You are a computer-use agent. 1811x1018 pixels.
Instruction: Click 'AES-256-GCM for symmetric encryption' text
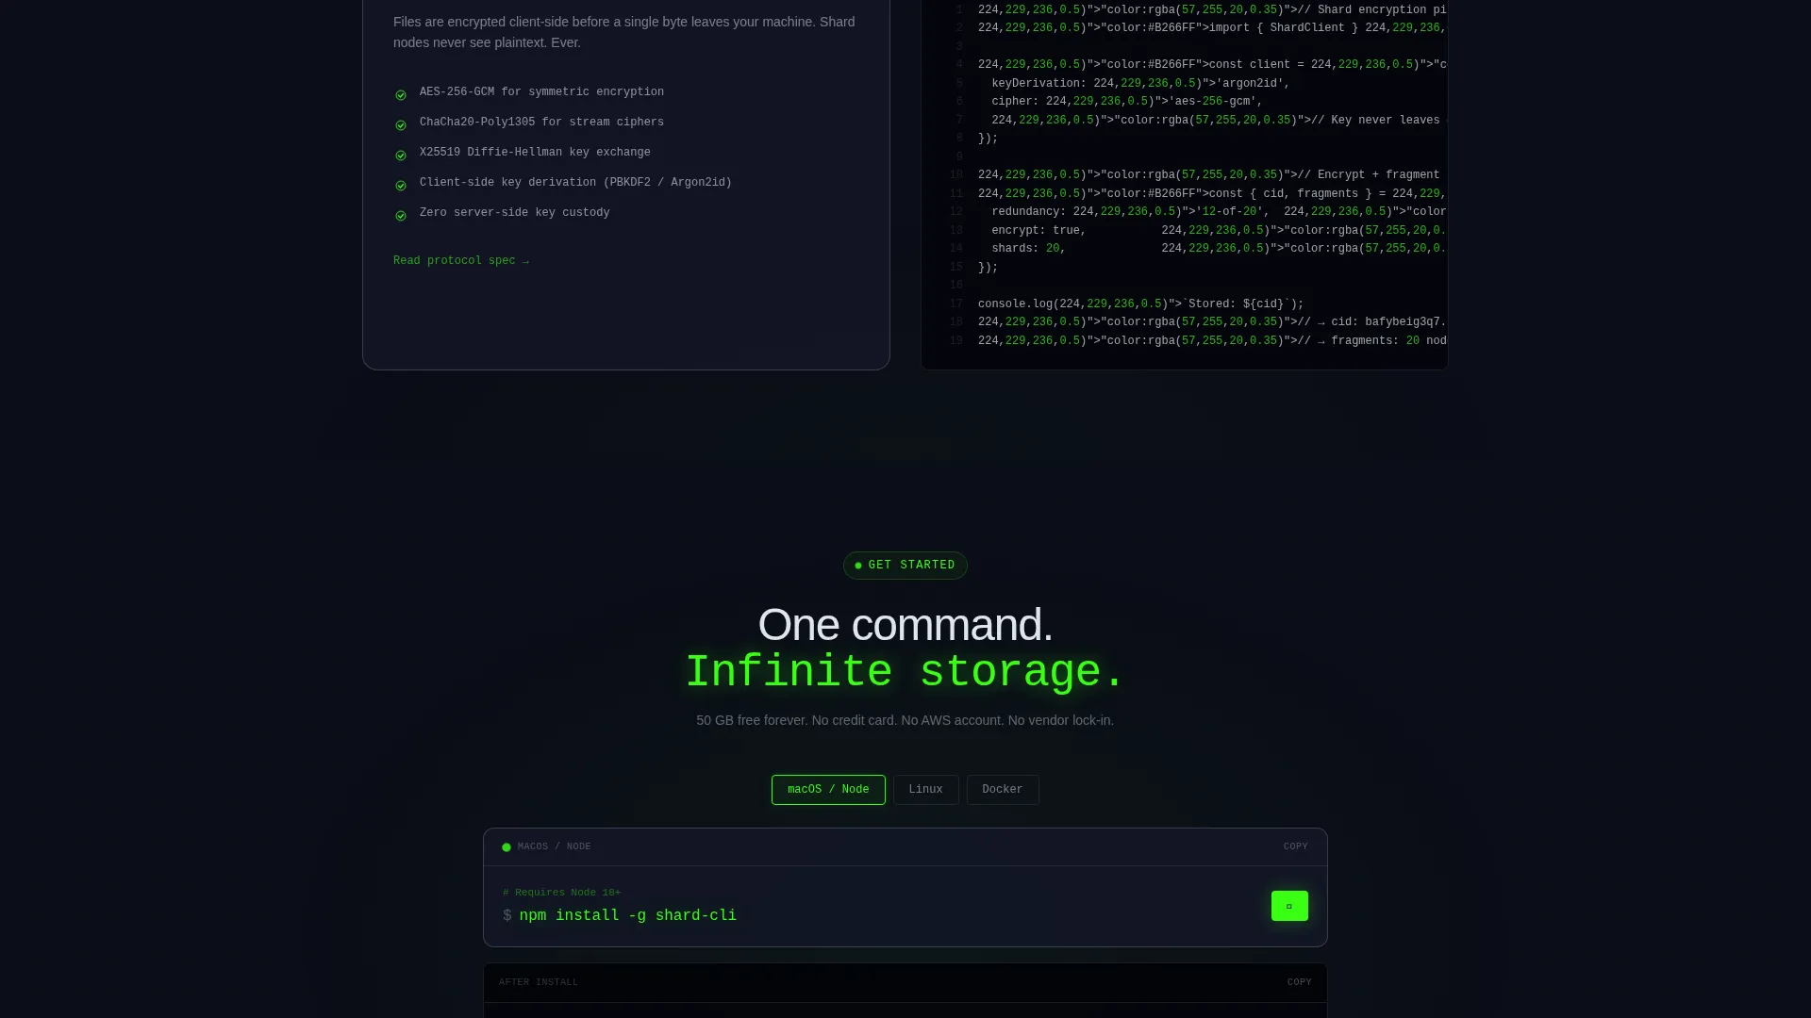click(541, 92)
